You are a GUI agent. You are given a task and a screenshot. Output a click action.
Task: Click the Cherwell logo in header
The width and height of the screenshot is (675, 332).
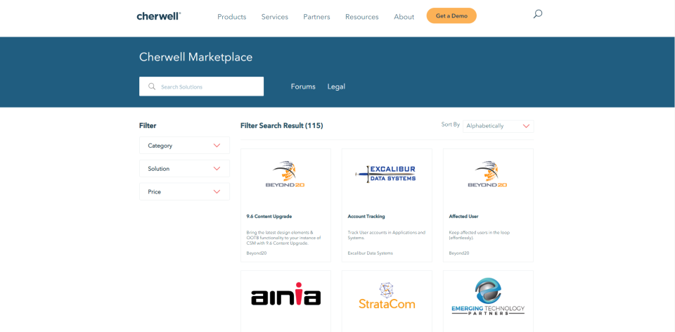point(158,16)
